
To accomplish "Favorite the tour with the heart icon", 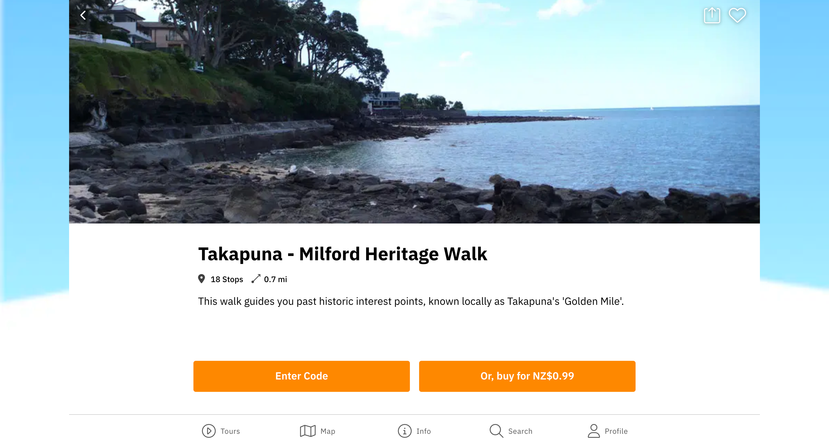I will click(737, 15).
